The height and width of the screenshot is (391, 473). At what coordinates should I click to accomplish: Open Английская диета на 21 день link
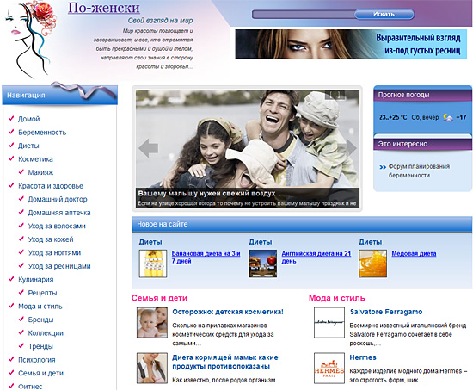tap(316, 258)
